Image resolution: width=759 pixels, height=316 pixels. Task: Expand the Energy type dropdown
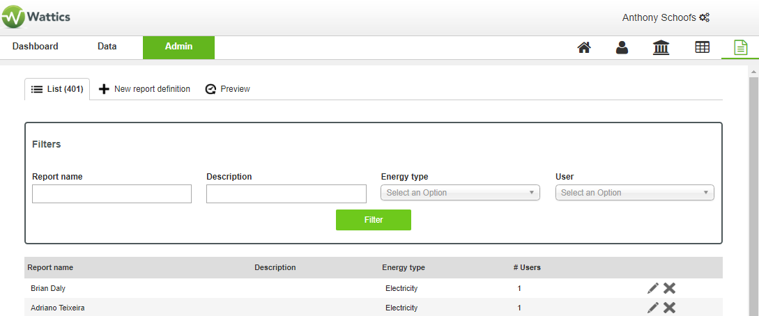tap(460, 193)
